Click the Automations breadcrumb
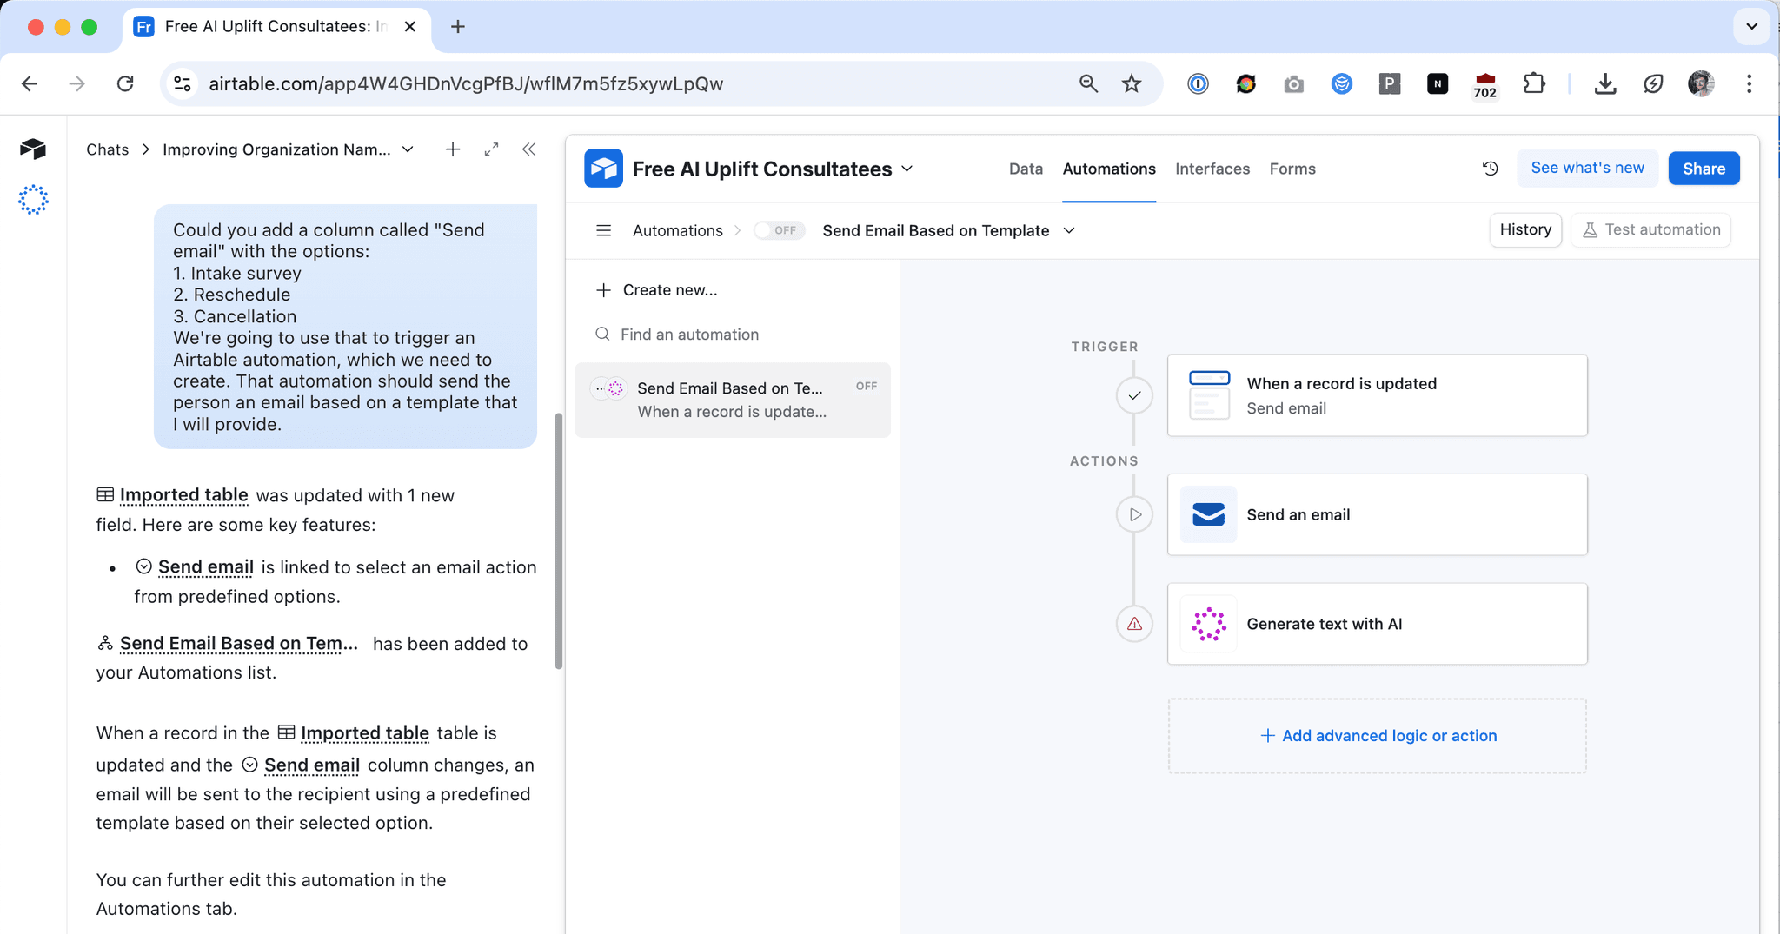Viewport: 1780px width, 934px height. pos(677,230)
